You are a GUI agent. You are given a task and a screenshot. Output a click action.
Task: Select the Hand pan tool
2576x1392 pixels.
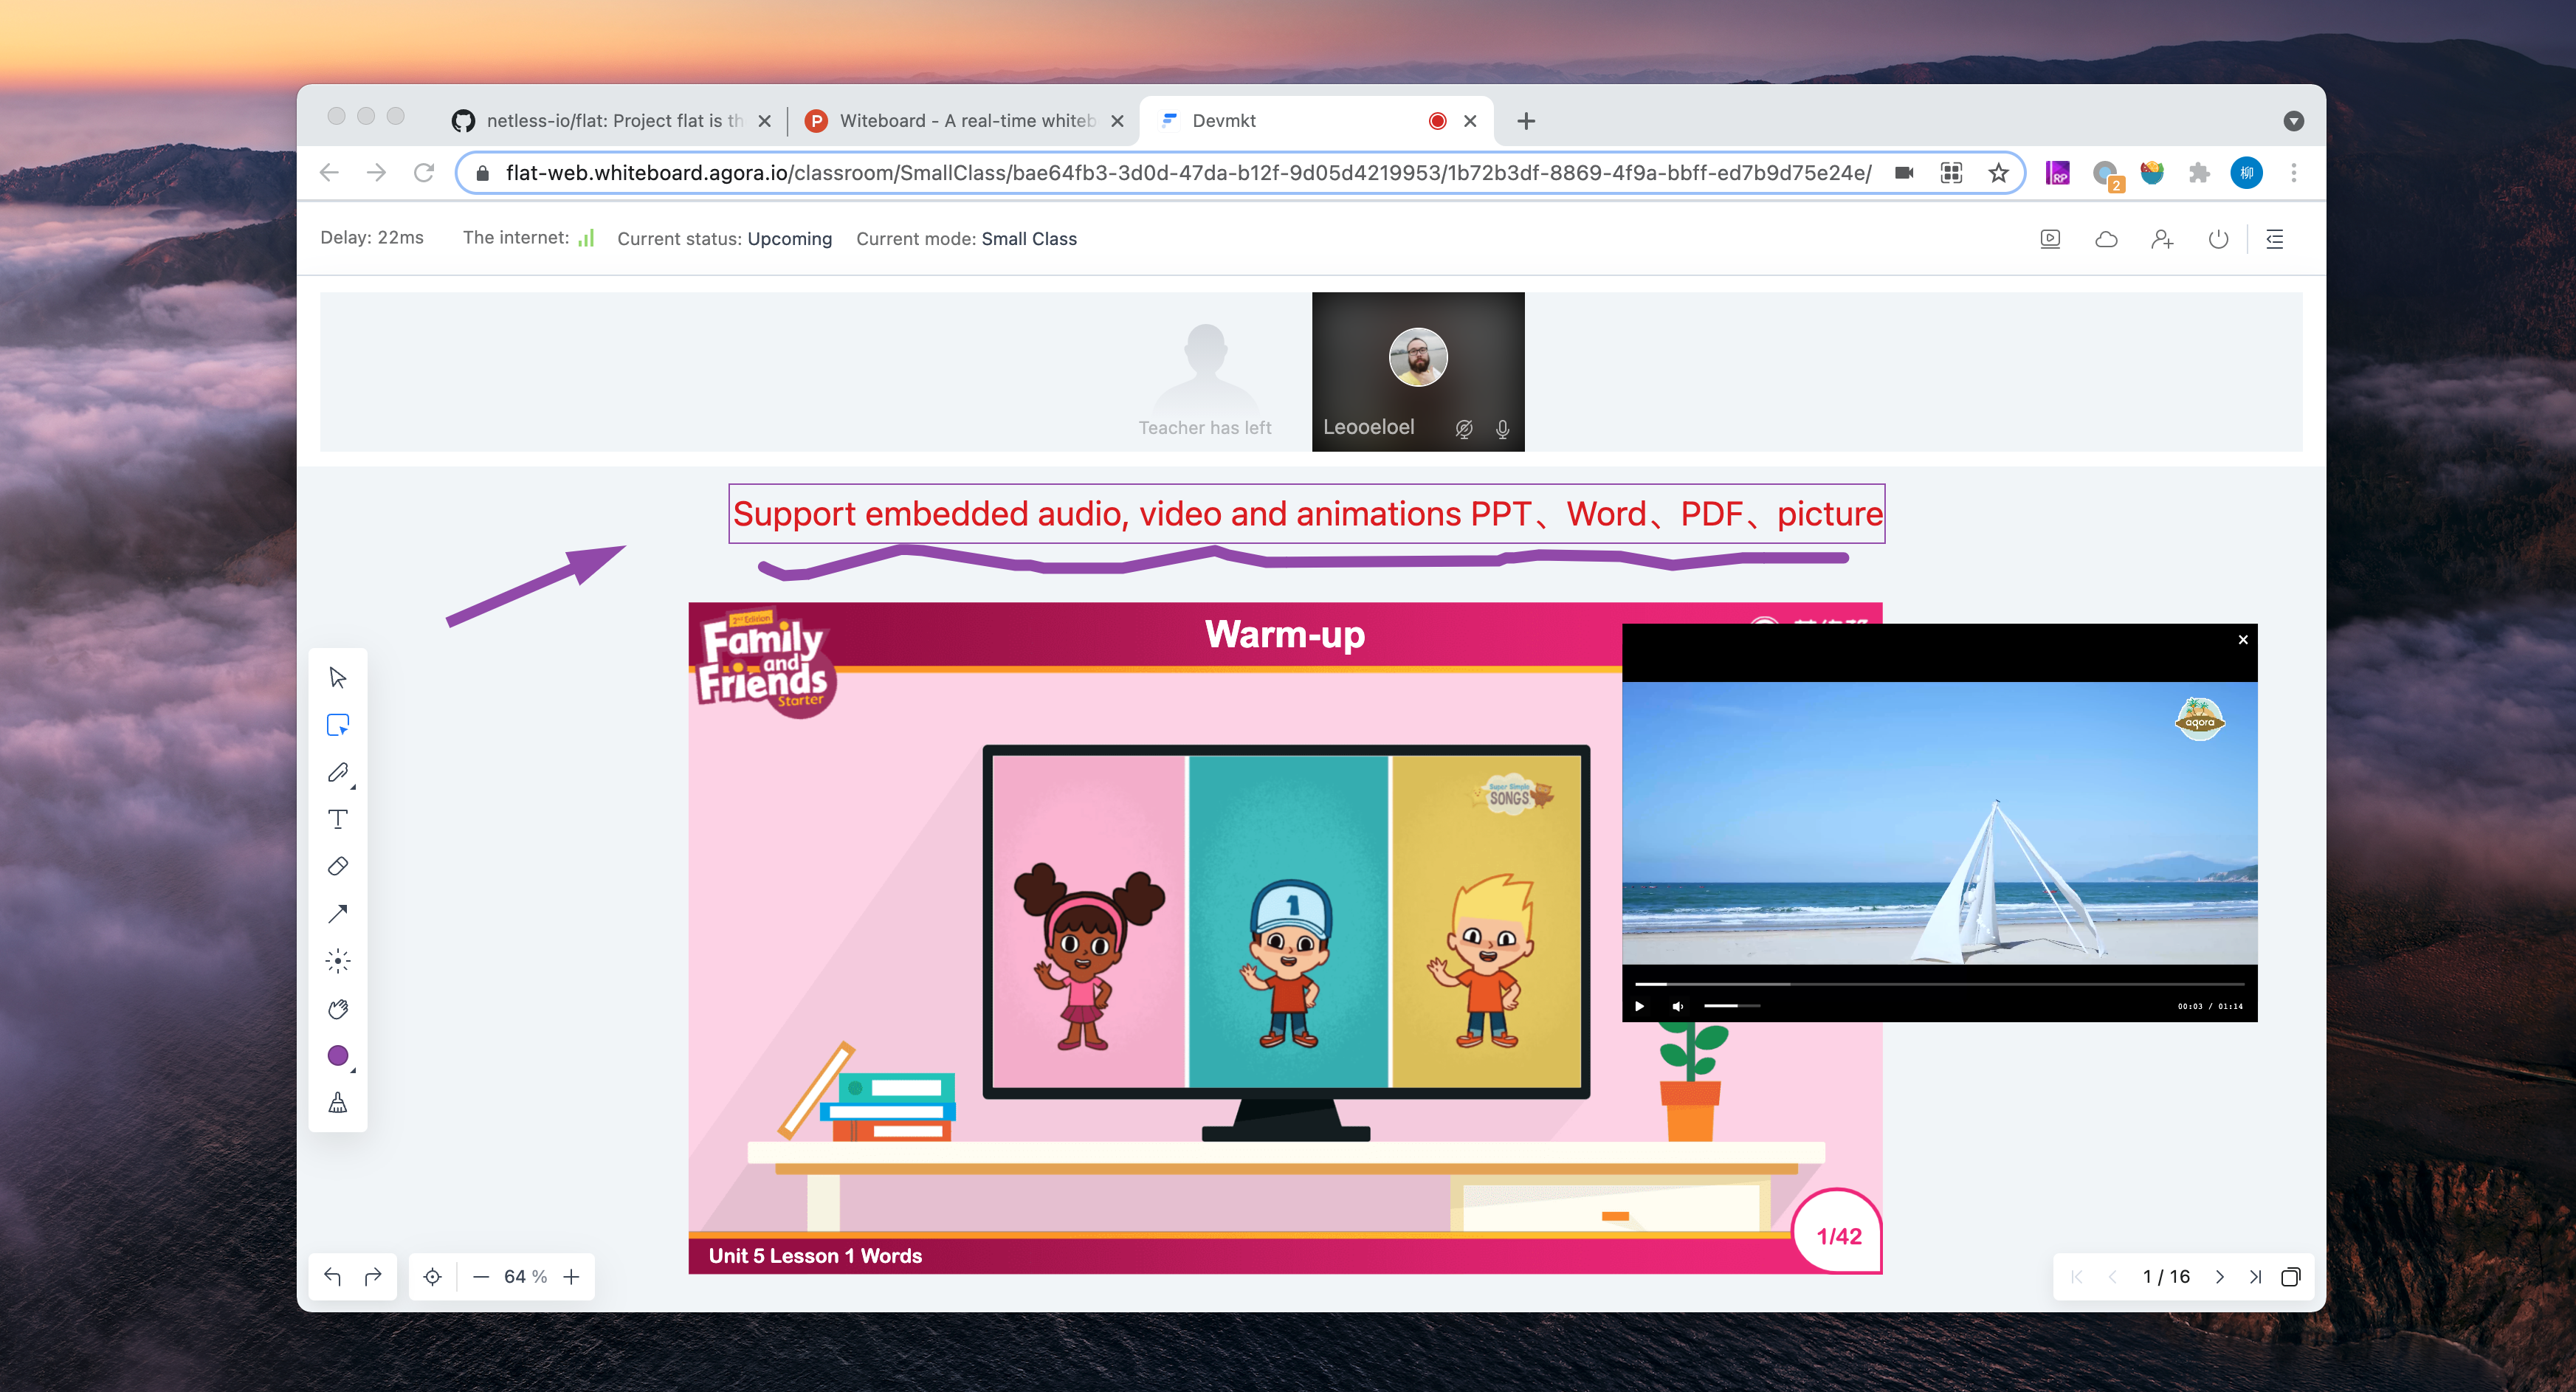[338, 1008]
